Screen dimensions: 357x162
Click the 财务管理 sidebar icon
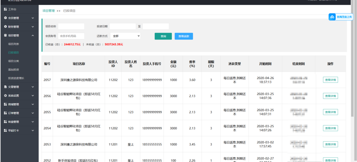pyautogui.click(x=6, y=26)
